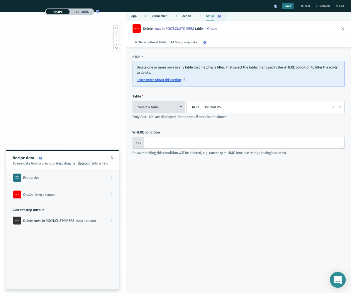
Task: Close the Delete rows setup panel
Action: (x=342, y=29)
